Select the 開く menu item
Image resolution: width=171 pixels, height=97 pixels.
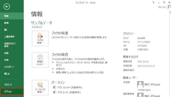click(x=12, y=30)
